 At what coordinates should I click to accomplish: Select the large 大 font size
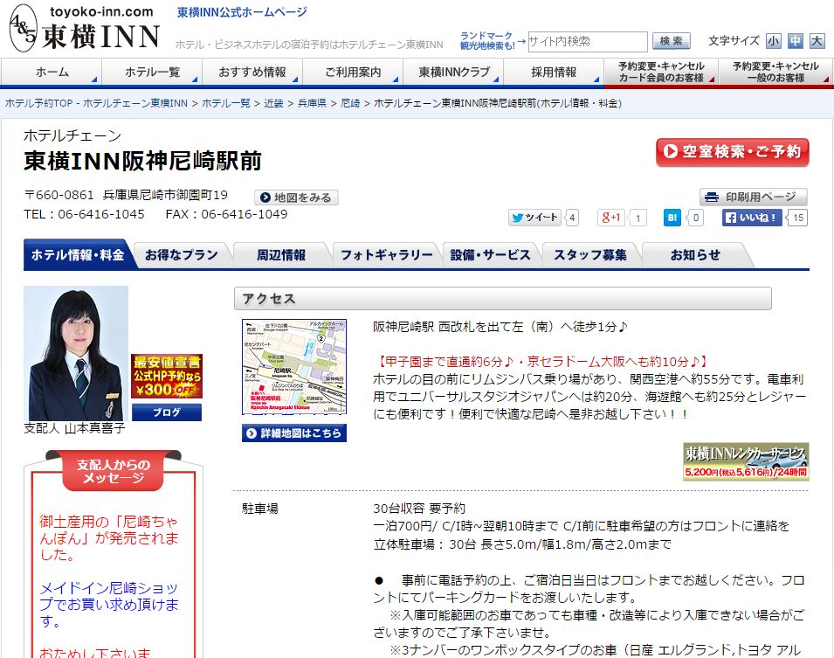817,41
